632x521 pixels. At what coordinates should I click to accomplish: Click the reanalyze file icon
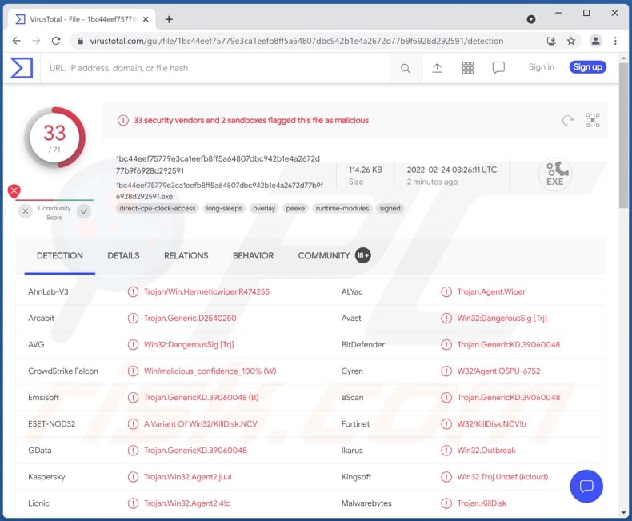pos(567,120)
